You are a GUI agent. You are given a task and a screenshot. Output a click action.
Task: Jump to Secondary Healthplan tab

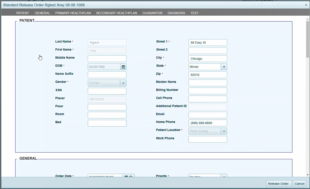[x=117, y=13]
